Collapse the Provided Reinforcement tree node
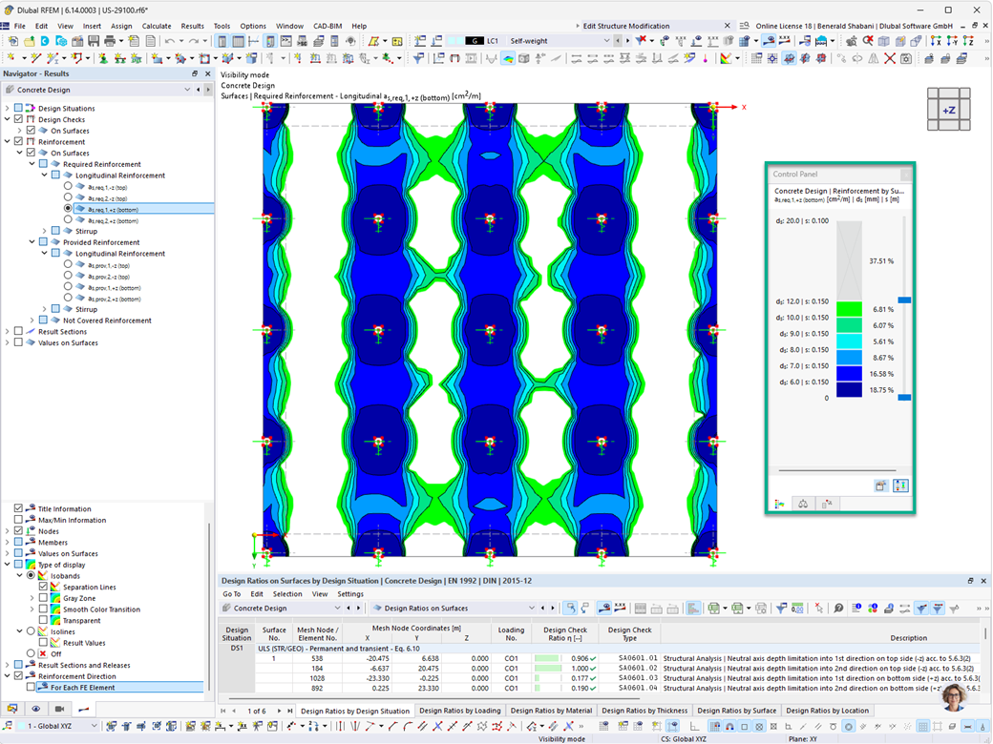Screen dimensions: 993x744 point(32,241)
